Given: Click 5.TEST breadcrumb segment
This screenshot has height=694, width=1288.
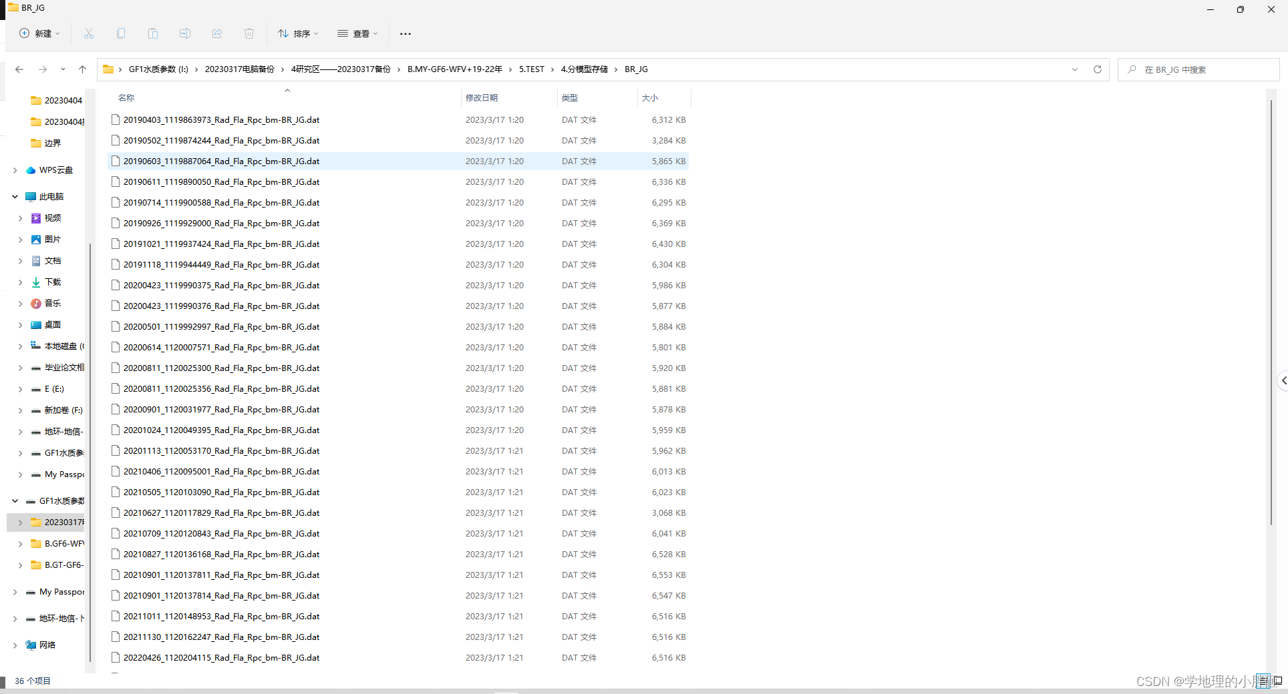Looking at the screenshot, I should (532, 69).
